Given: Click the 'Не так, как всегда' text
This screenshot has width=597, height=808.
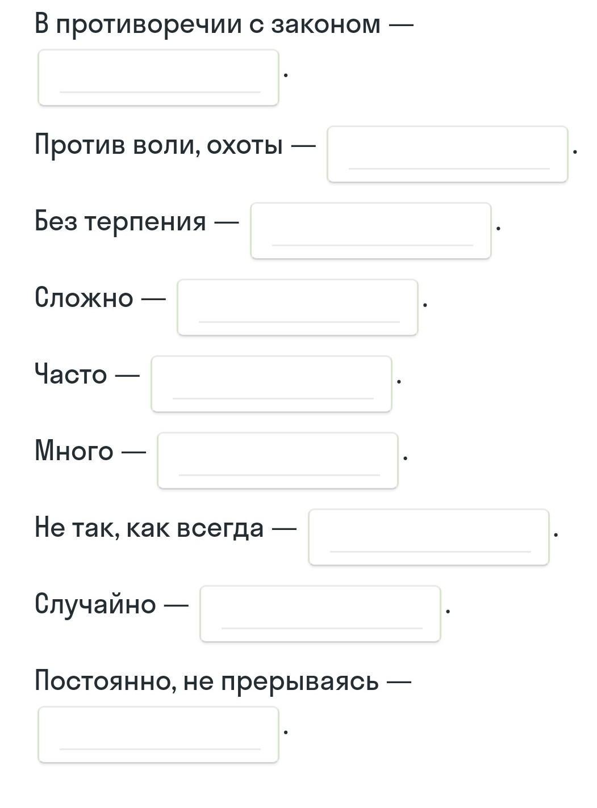Looking at the screenshot, I should [x=149, y=528].
